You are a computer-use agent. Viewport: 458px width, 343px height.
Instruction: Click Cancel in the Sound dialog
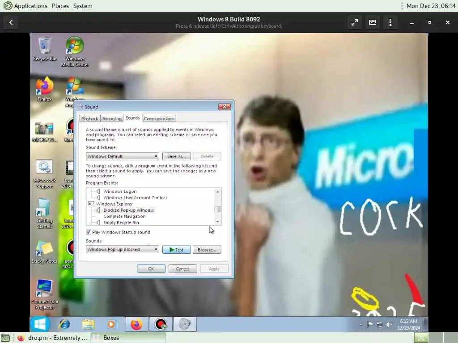click(182, 268)
